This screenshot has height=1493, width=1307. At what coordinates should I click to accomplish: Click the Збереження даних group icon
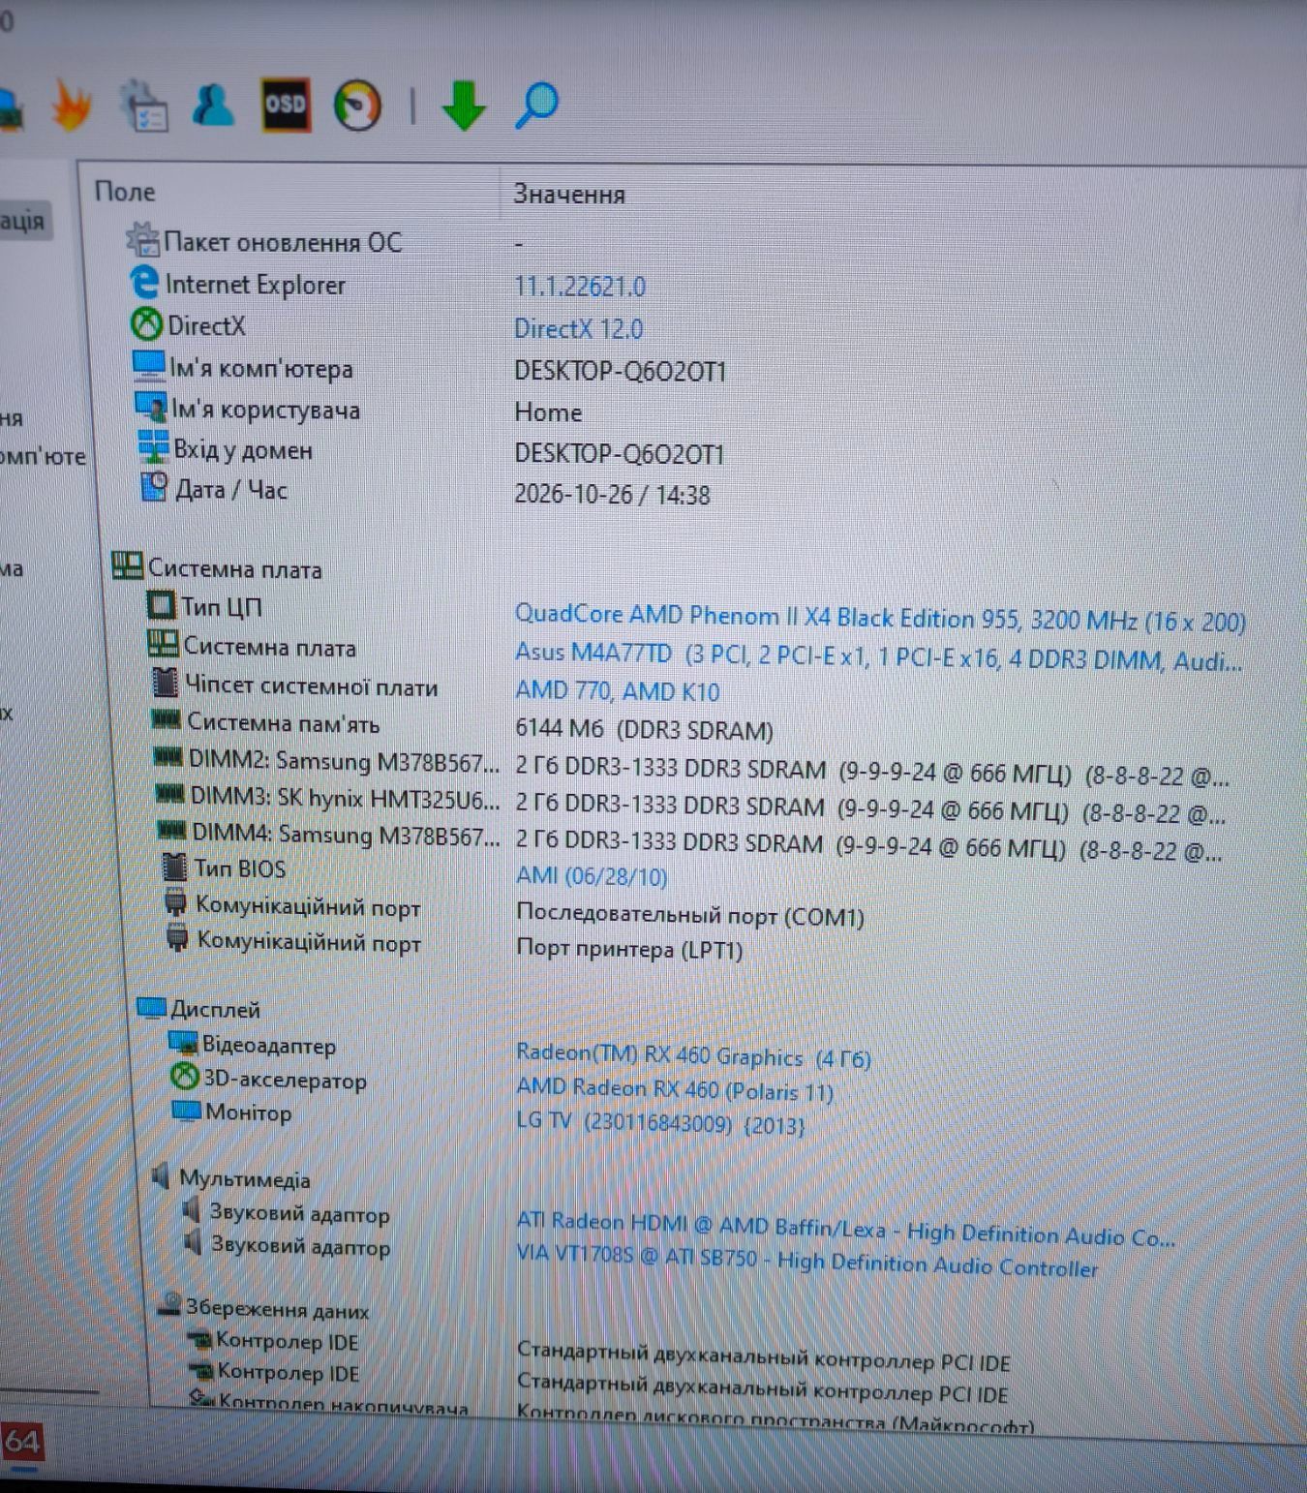pos(169,1305)
